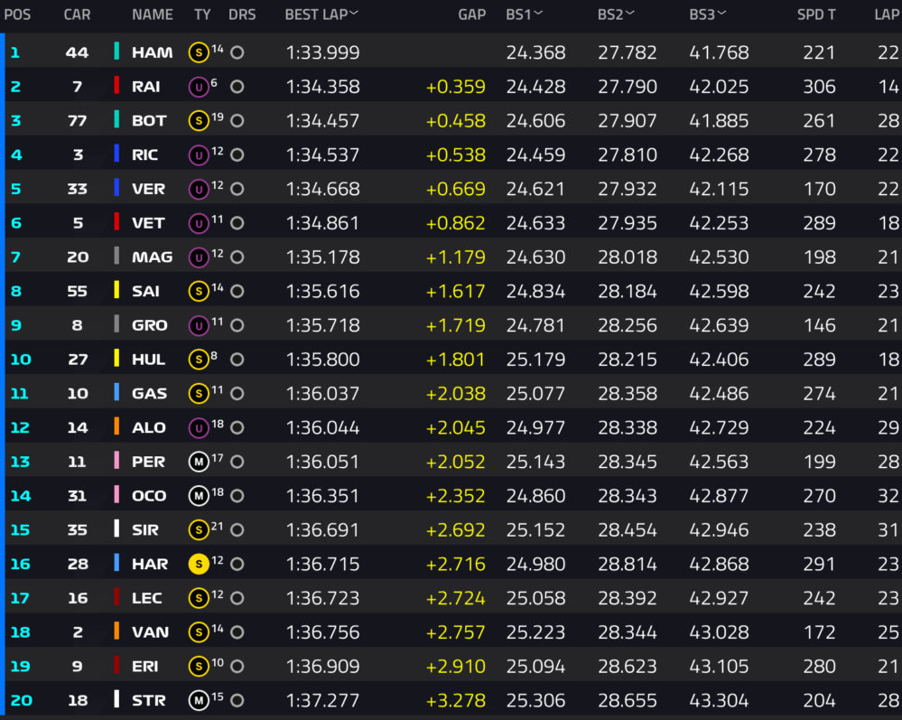The width and height of the screenshot is (902, 720).
Task: Open the BS1 column sort dropdown
Action: (538, 13)
